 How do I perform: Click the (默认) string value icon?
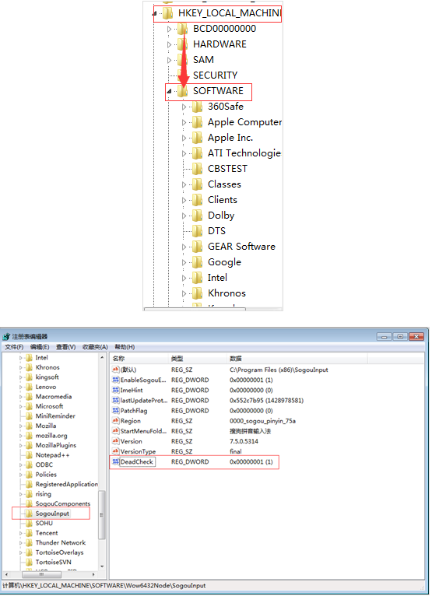[x=116, y=369]
